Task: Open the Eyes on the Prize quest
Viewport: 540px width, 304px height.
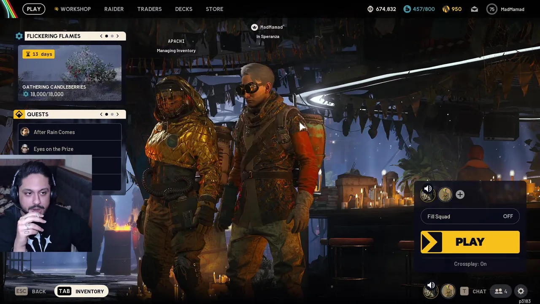Action: 70,149
